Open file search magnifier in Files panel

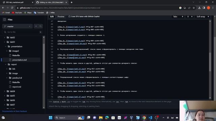(40, 26)
